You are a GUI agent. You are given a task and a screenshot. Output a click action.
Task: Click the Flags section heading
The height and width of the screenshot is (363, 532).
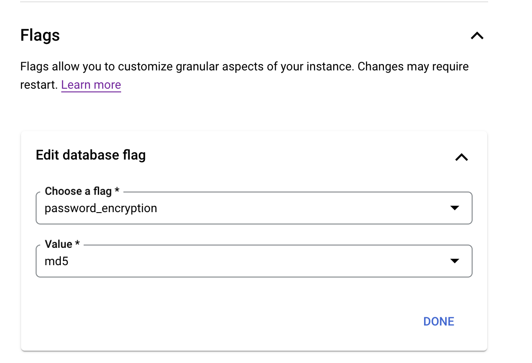pyautogui.click(x=40, y=36)
